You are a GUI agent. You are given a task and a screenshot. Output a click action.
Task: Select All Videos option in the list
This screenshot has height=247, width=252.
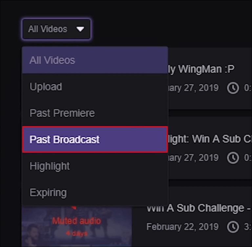[95, 60]
